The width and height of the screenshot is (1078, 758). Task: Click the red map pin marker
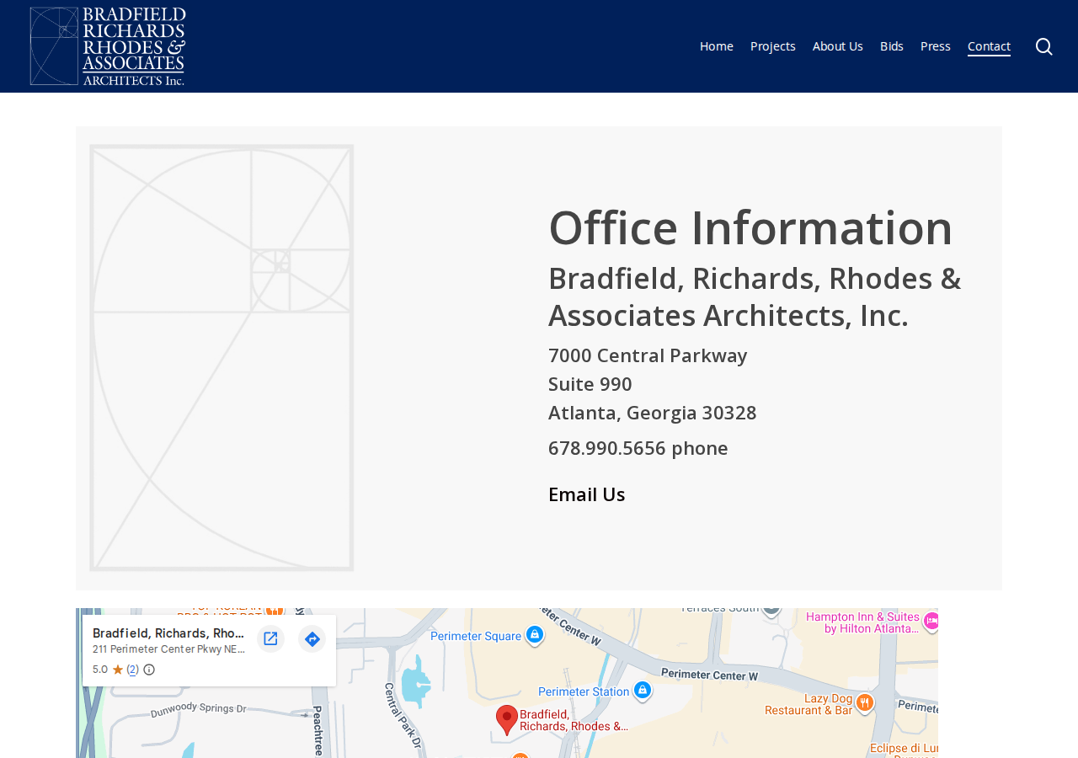(507, 720)
